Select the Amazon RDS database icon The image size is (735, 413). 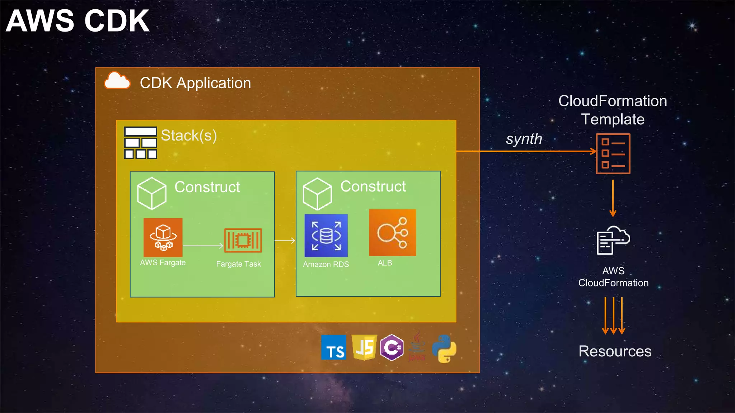pyautogui.click(x=326, y=236)
